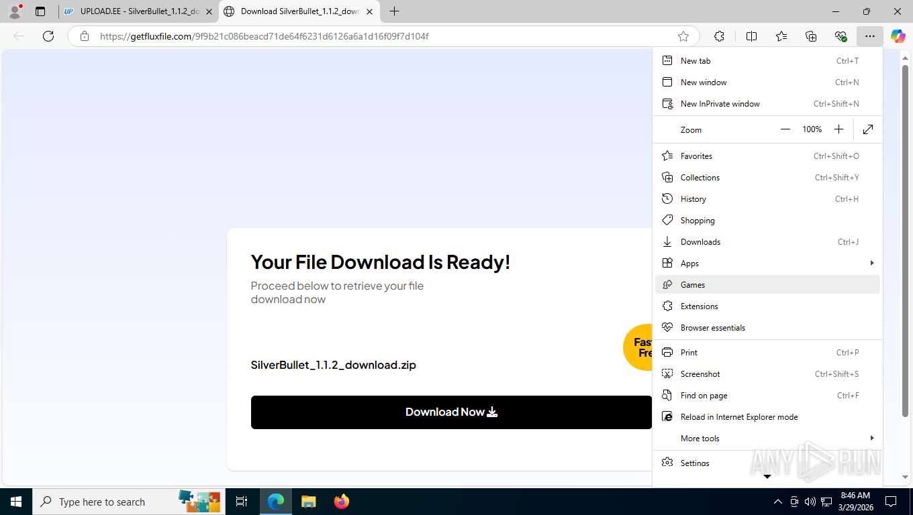Expand the More tools submenu

(x=767, y=438)
